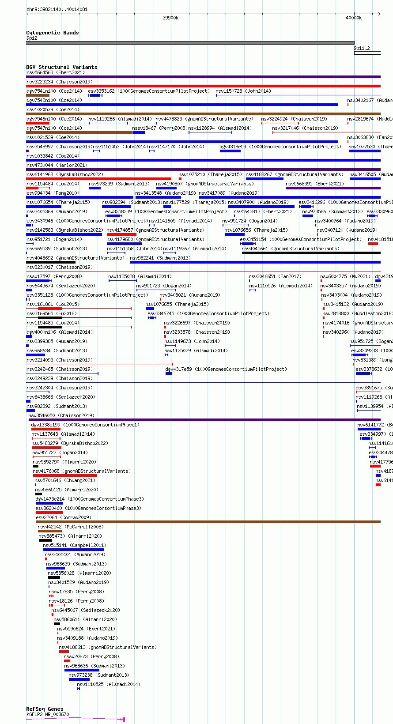Click the gray 9p12 cytoband bar
This screenshot has width=393, height=724.
point(190,43)
